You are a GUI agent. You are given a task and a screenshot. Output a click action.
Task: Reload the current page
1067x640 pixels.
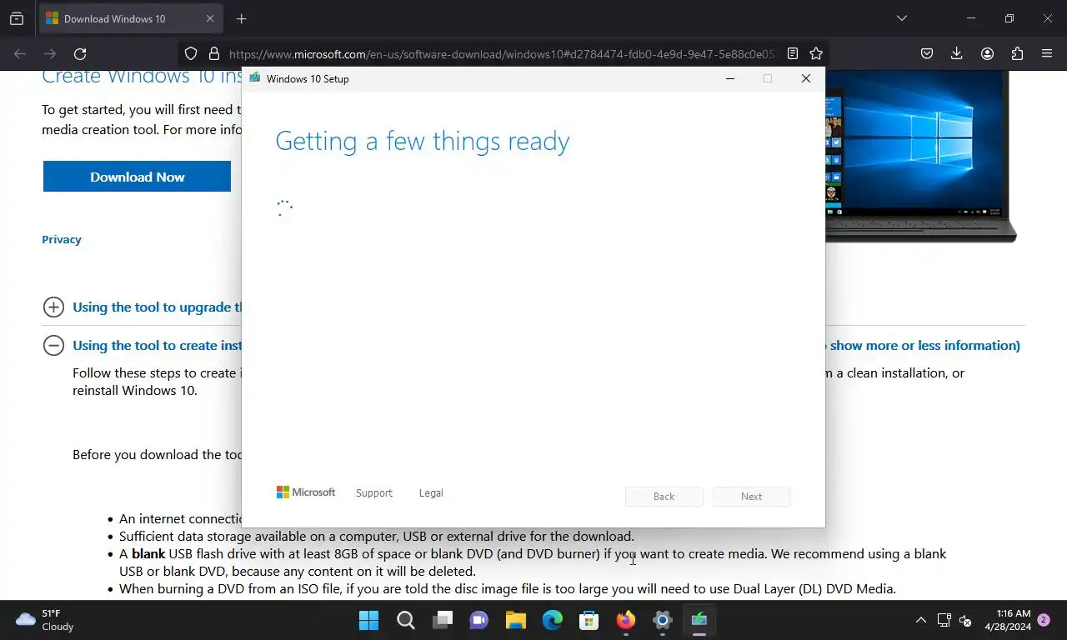pos(80,54)
